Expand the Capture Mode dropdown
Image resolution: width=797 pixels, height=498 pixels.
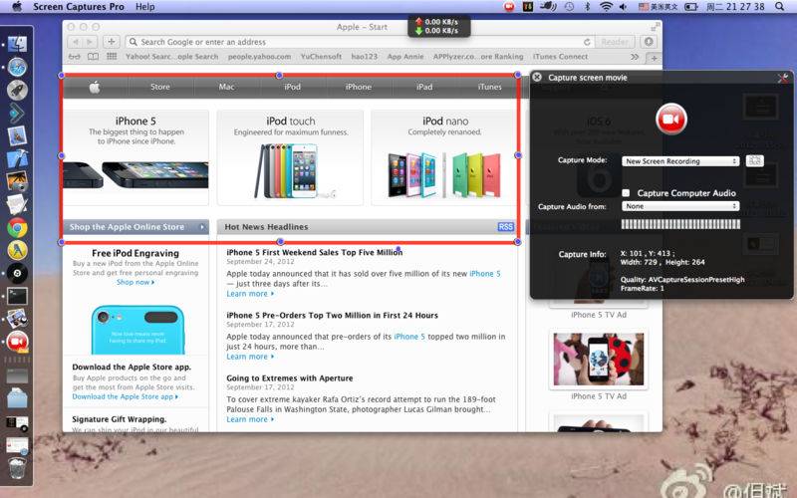click(680, 161)
